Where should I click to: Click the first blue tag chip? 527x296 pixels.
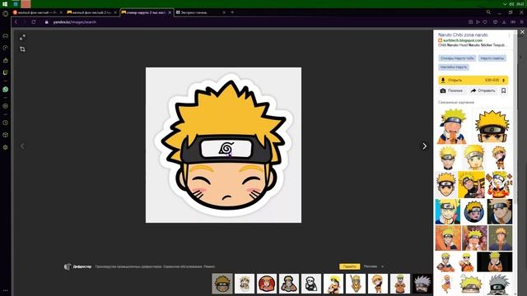click(457, 58)
